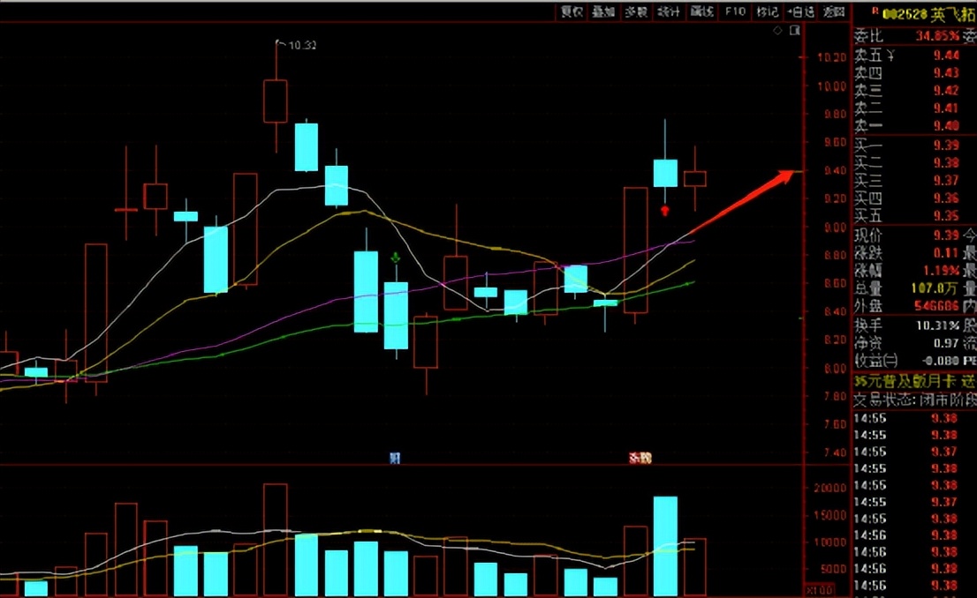Select the 买二 row at 9.38
The width and height of the screenshot is (977, 598).
coord(914,162)
